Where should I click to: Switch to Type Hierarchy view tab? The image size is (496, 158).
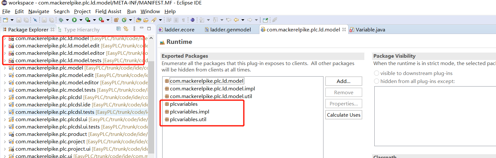click(x=79, y=30)
